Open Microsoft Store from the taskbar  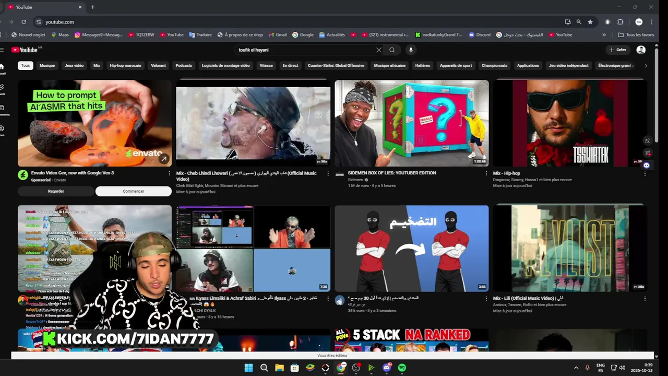pyautogui.click(x=294, y=368)
